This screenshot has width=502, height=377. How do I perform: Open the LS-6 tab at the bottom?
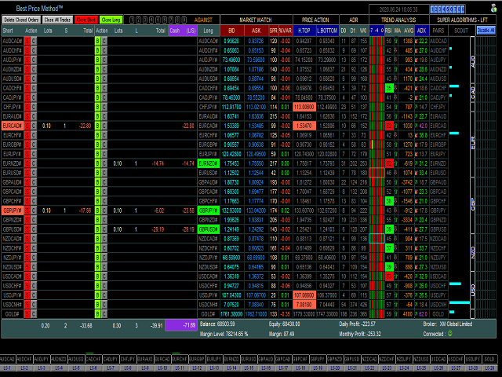point(93,368)
